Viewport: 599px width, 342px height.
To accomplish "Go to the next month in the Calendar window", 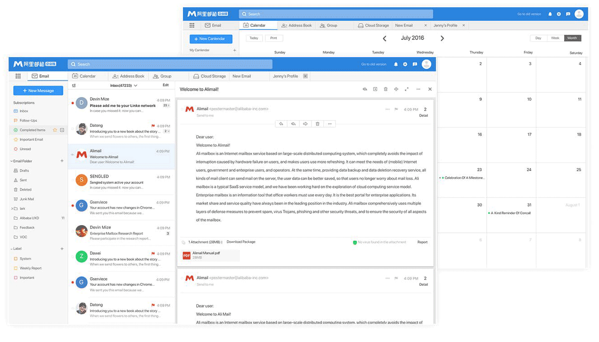I will tap(442, 39).
